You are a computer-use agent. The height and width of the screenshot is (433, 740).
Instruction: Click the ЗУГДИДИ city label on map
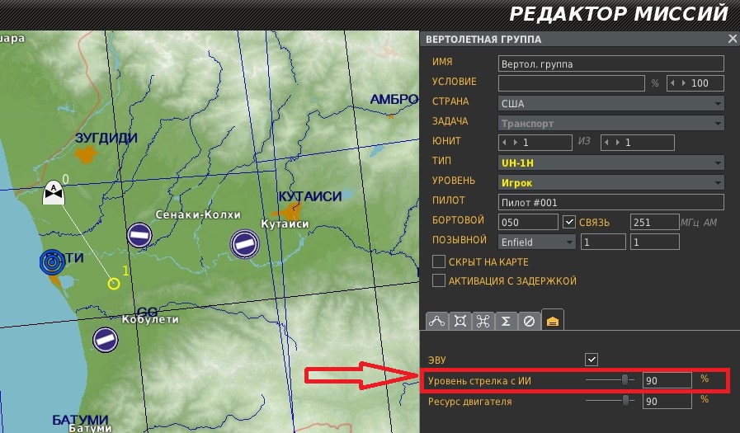tap(106, 138)
